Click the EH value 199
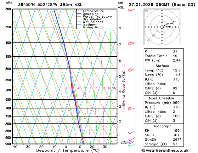Image resolution: width=198 pixels, height=153 pixels. tap(176, 131)
